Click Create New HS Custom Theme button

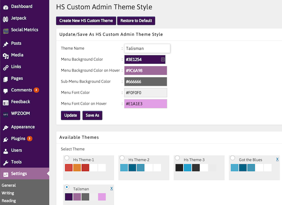86,20
